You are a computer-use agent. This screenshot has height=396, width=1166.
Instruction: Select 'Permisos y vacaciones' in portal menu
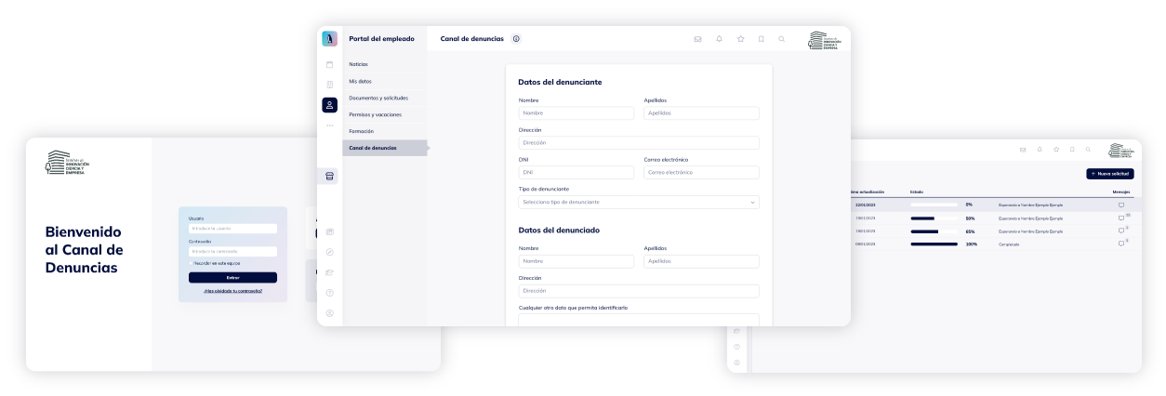[375, 114]
